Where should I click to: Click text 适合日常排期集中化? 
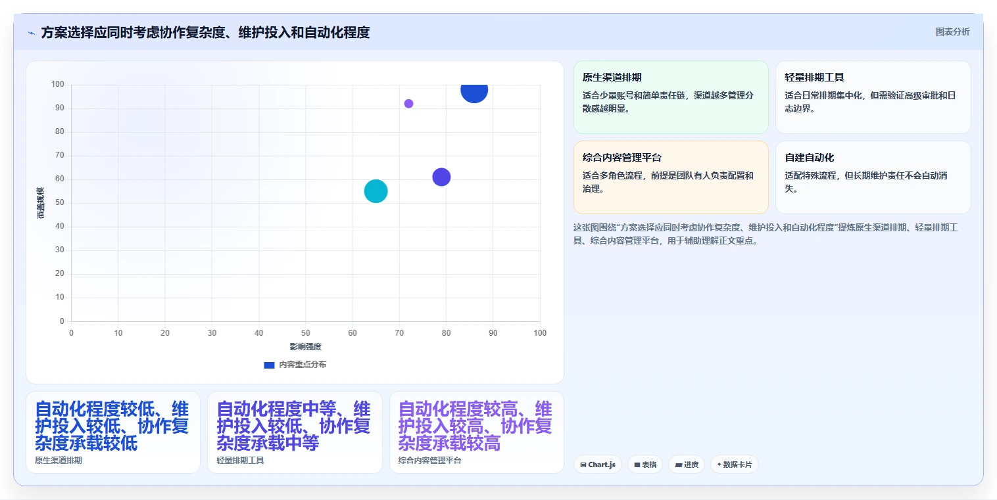[x=870, y=102]
